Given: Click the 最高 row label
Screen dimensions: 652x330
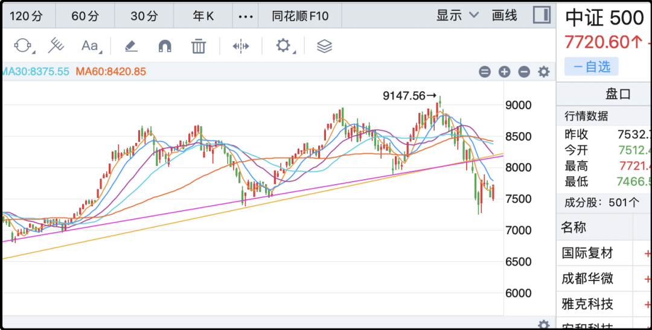Looking at the screenshot, I should click(x=577, y=167).
